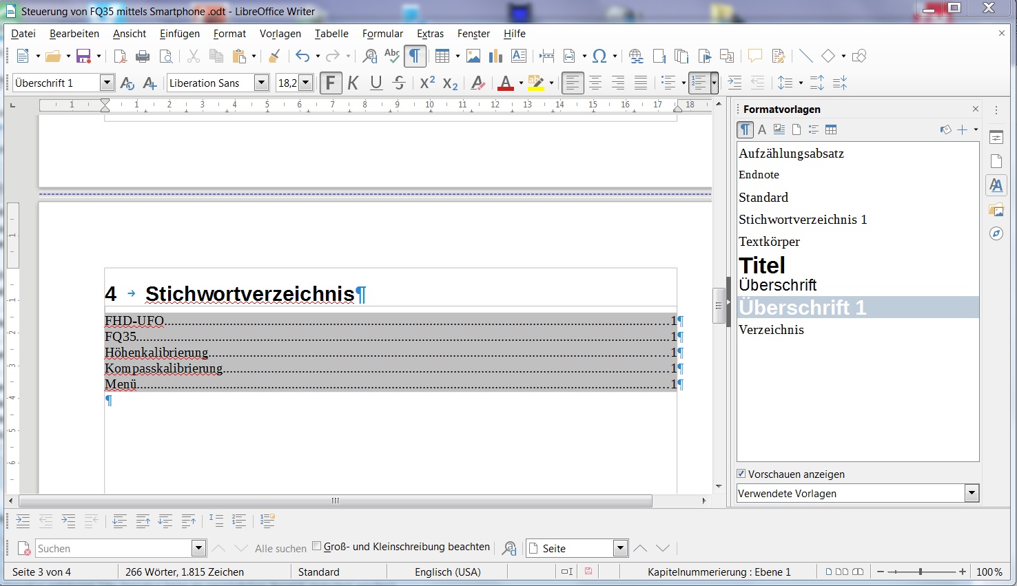
Task: Uncheck Vorschauen anzeigen checkbox
Action: (x=741, y=474)
